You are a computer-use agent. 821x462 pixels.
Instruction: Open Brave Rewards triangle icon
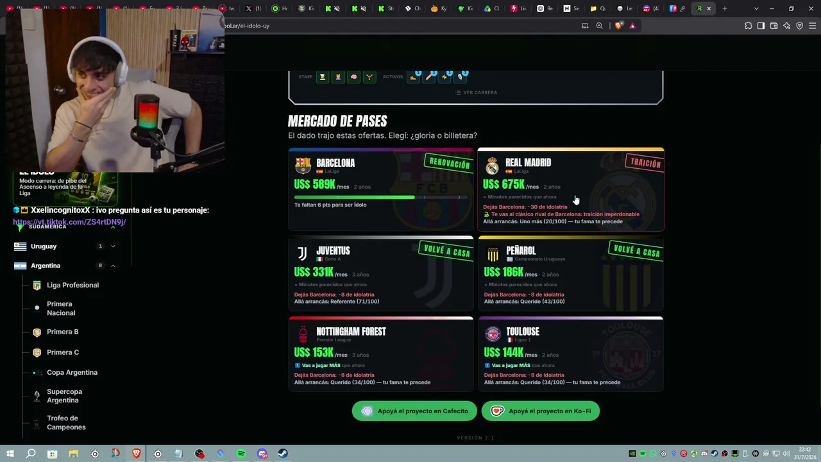coord(632,26)
